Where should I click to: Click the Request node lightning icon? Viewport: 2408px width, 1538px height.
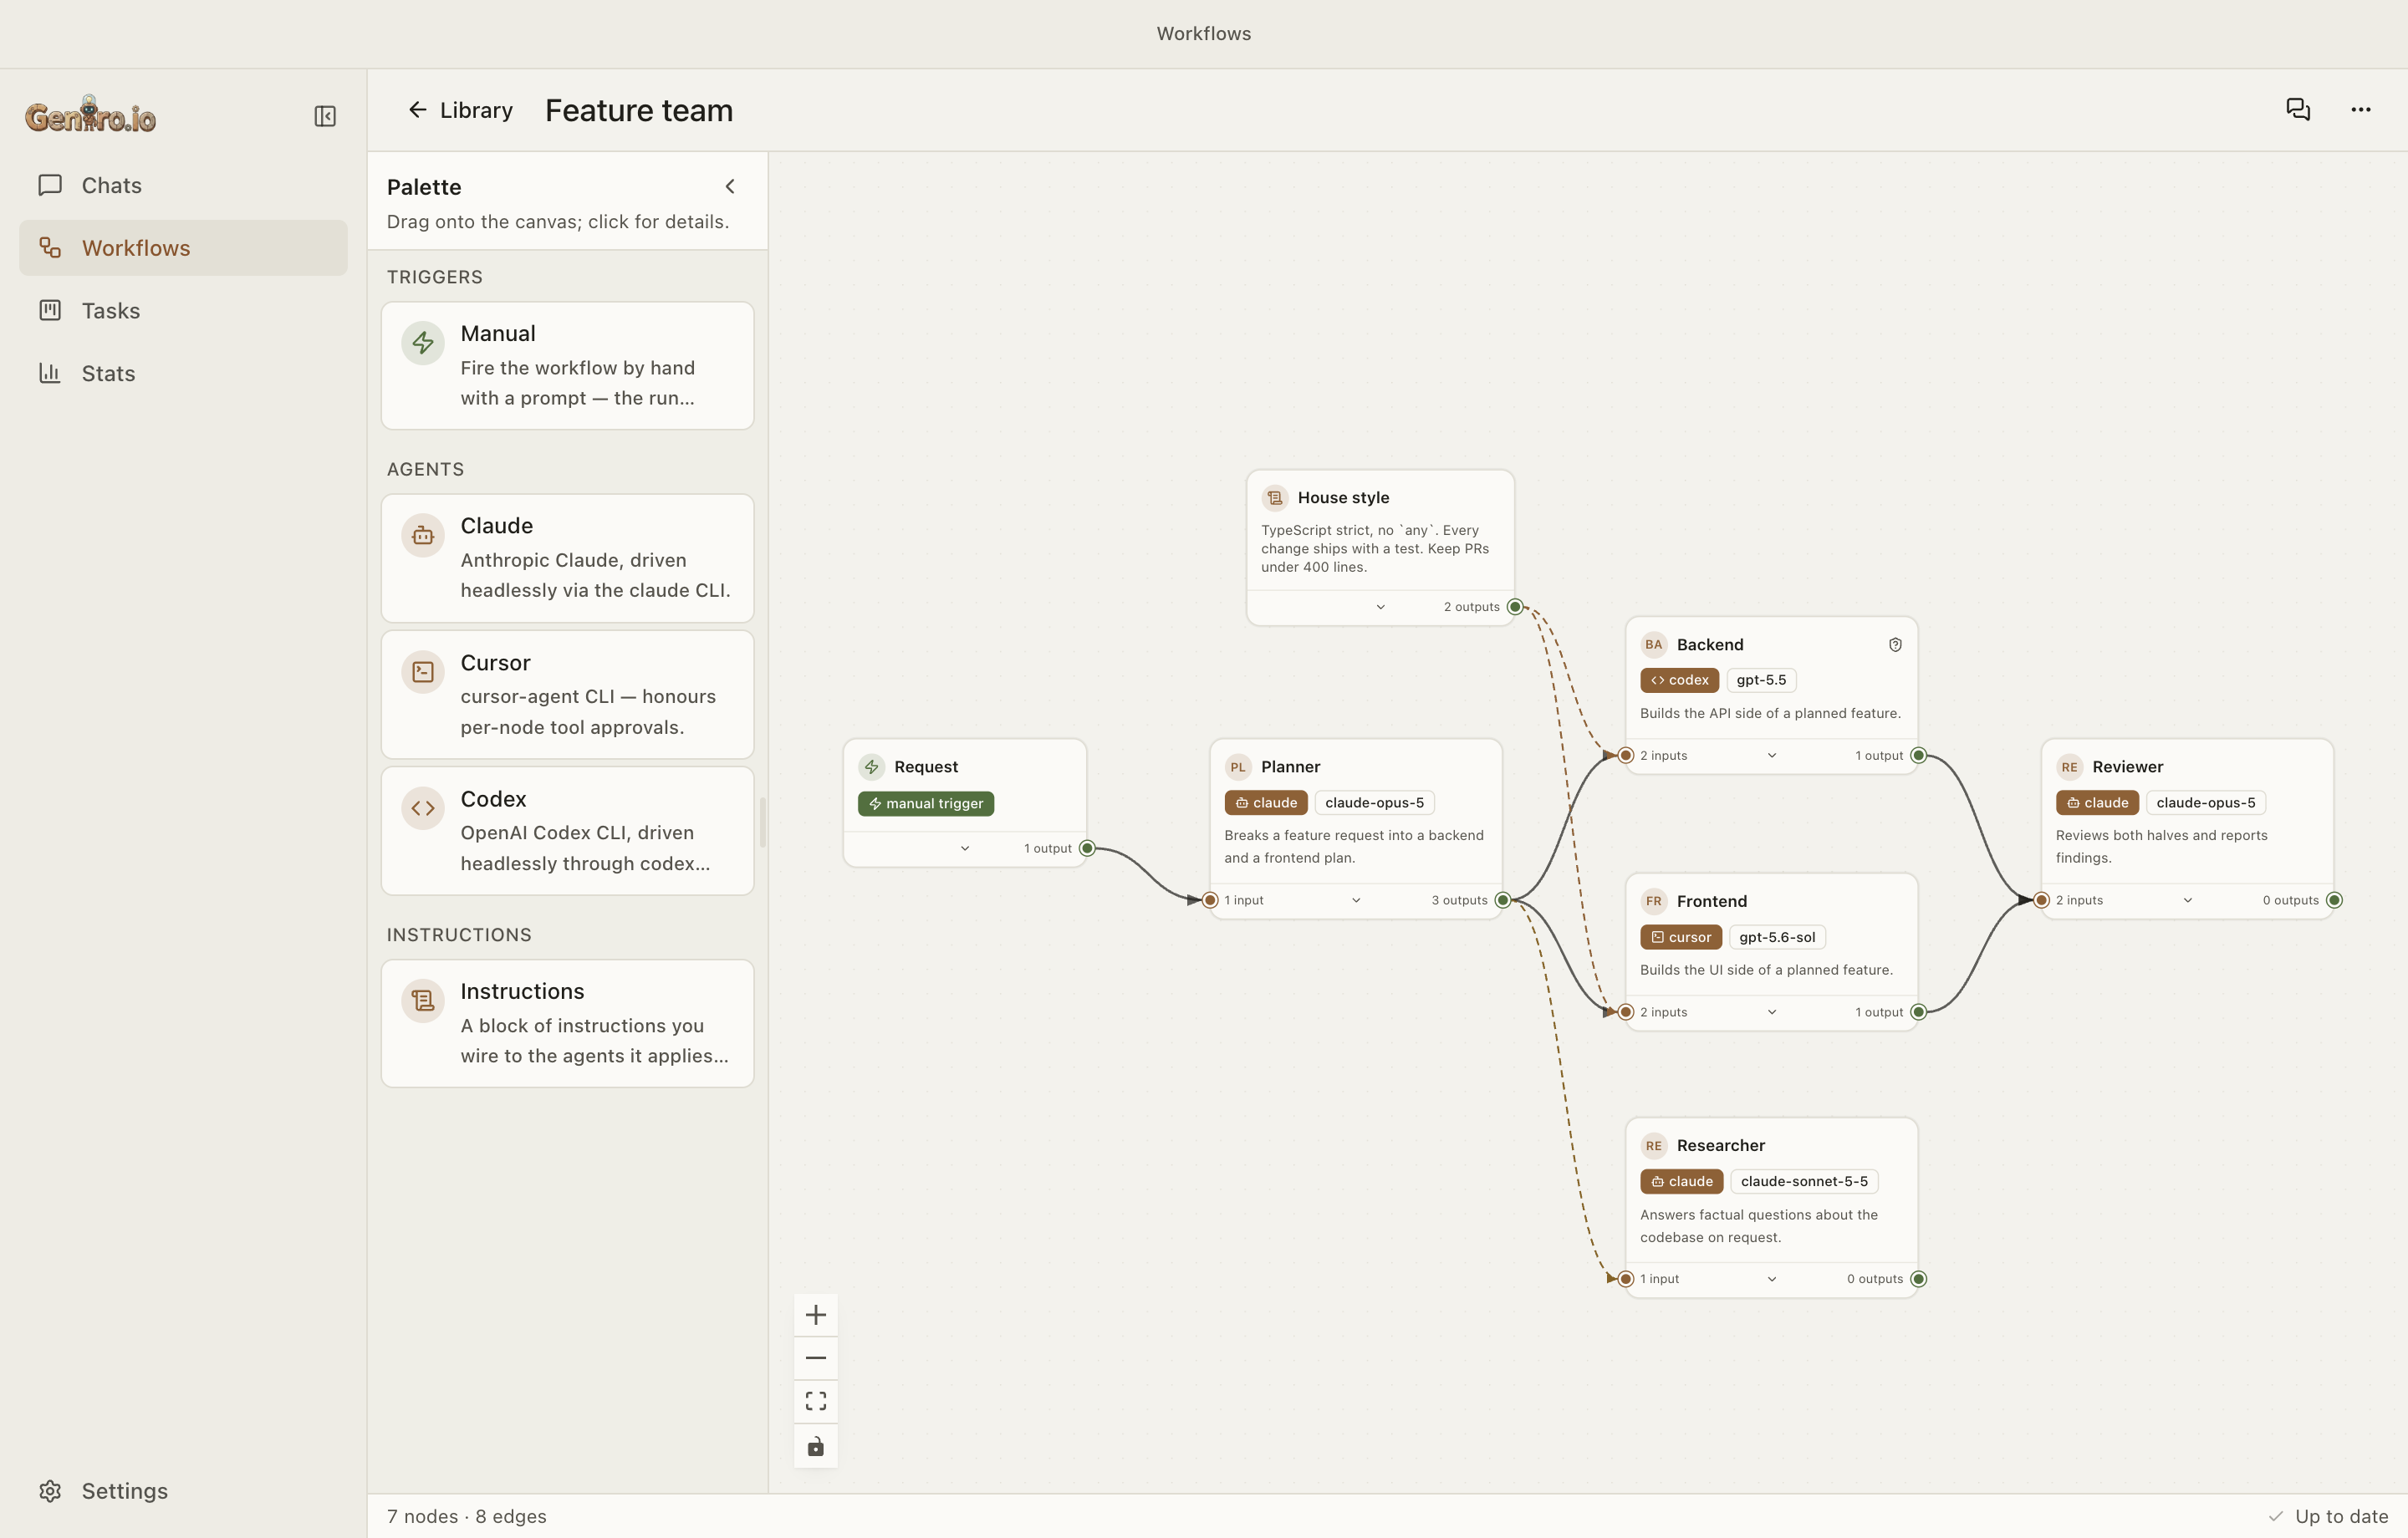pyautogui.click(x=872, y=767)
